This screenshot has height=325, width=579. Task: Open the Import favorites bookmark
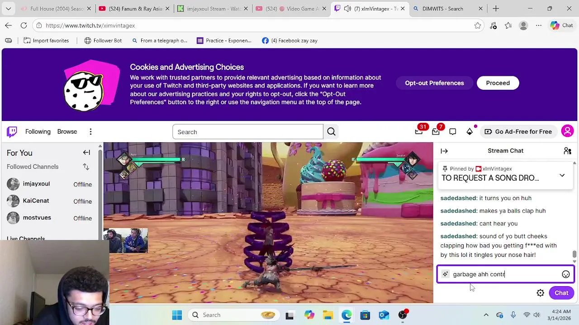coord(46,41)
